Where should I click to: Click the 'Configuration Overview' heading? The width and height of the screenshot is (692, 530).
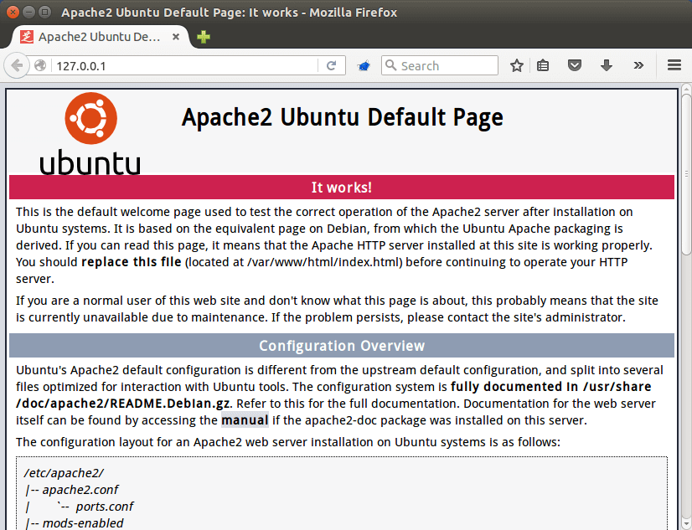tap(342, 346)
